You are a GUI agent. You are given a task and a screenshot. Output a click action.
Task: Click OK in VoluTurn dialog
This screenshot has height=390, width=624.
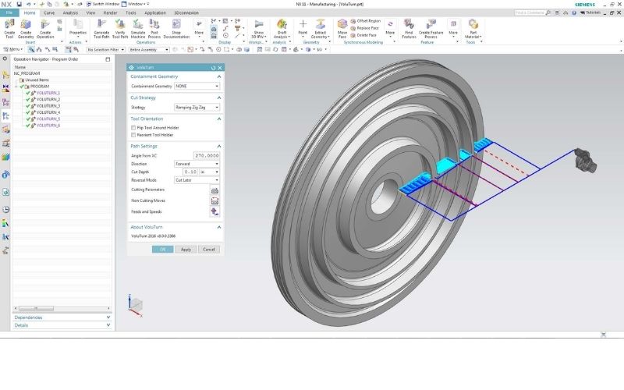point(162,250)
